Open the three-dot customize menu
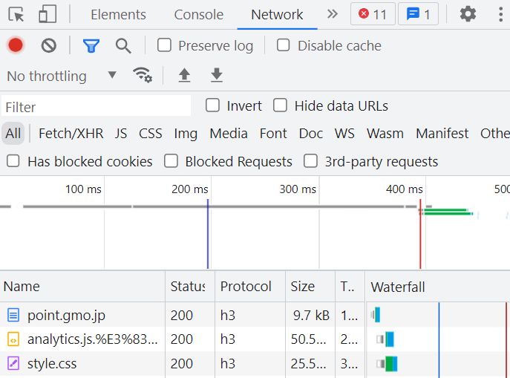This screenshot has width=510, height=378. pos(500,14)
